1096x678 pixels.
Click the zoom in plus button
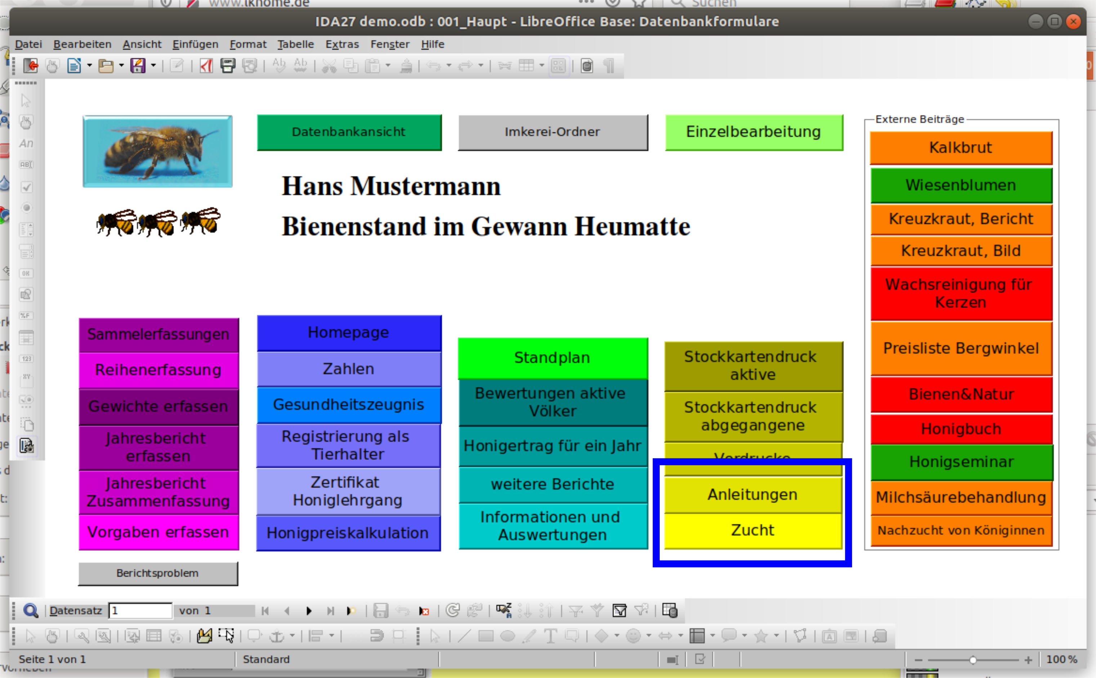(1028, 660)
